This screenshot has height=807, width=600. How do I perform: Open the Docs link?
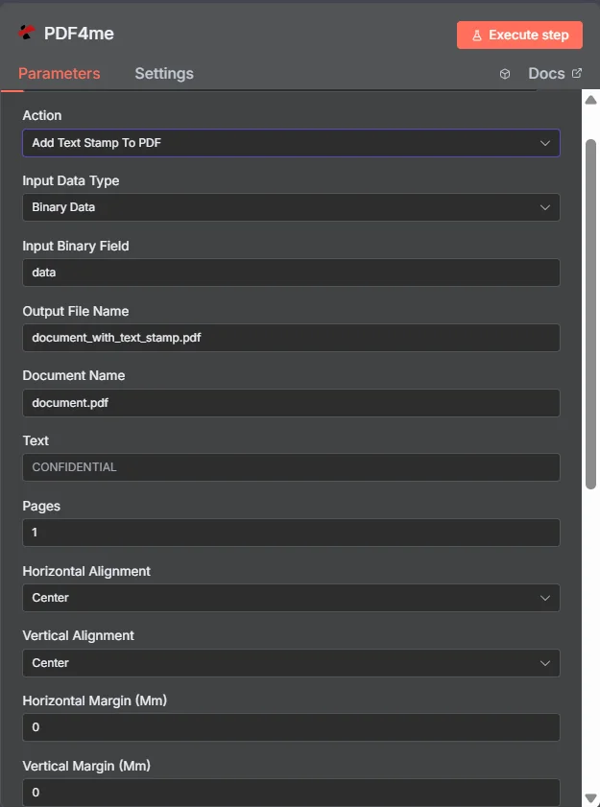(x=546, y=74)
